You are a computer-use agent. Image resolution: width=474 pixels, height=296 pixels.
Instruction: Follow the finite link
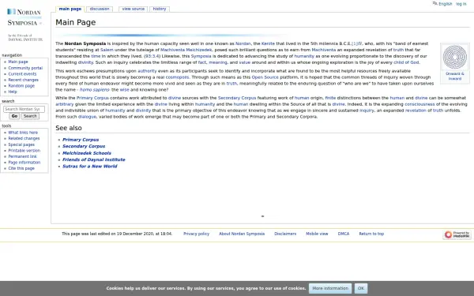tap(330, 98)
